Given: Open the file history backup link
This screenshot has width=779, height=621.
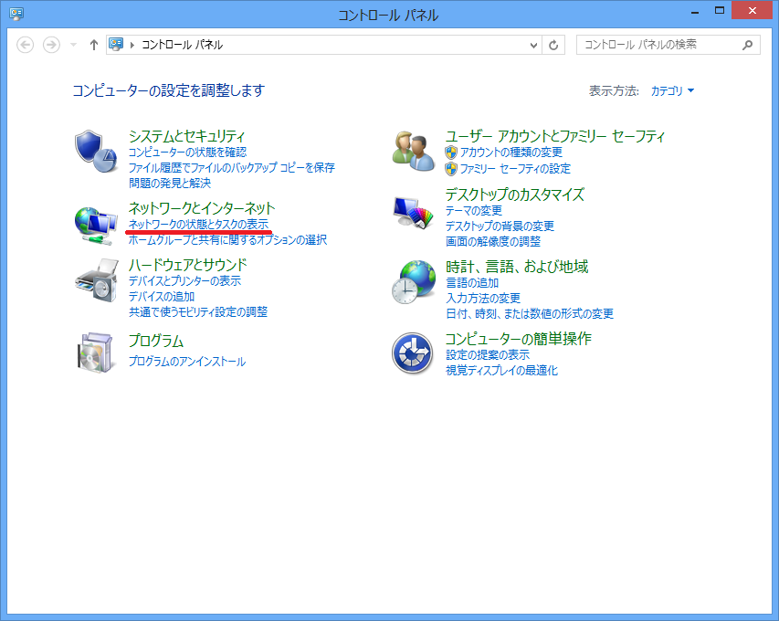Looking at the screenshot, I should tap(232, 167).
